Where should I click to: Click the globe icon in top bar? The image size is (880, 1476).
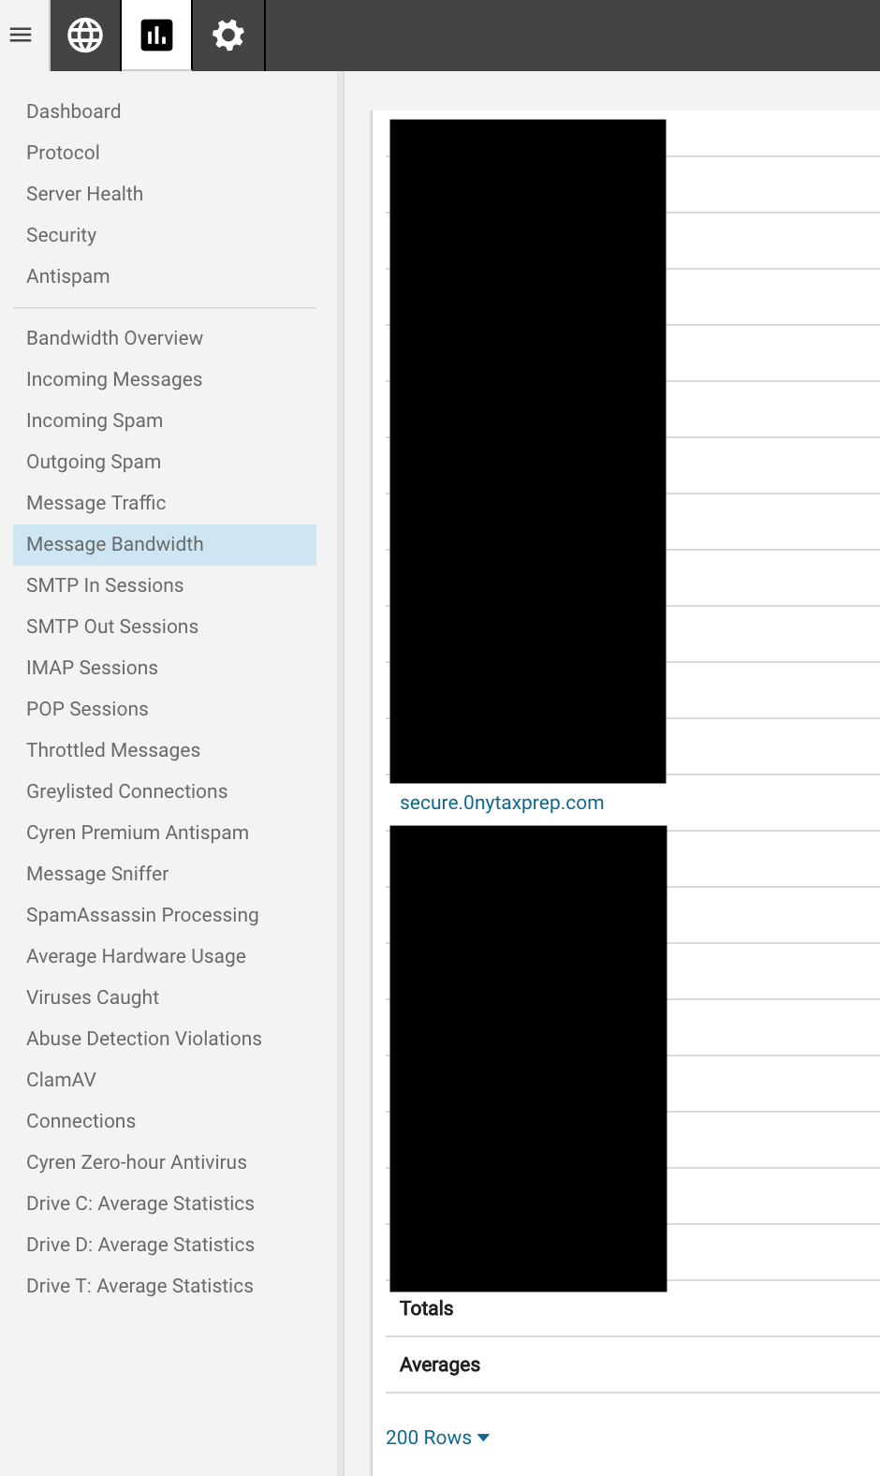pyautogui.click(x=85, y=36)
